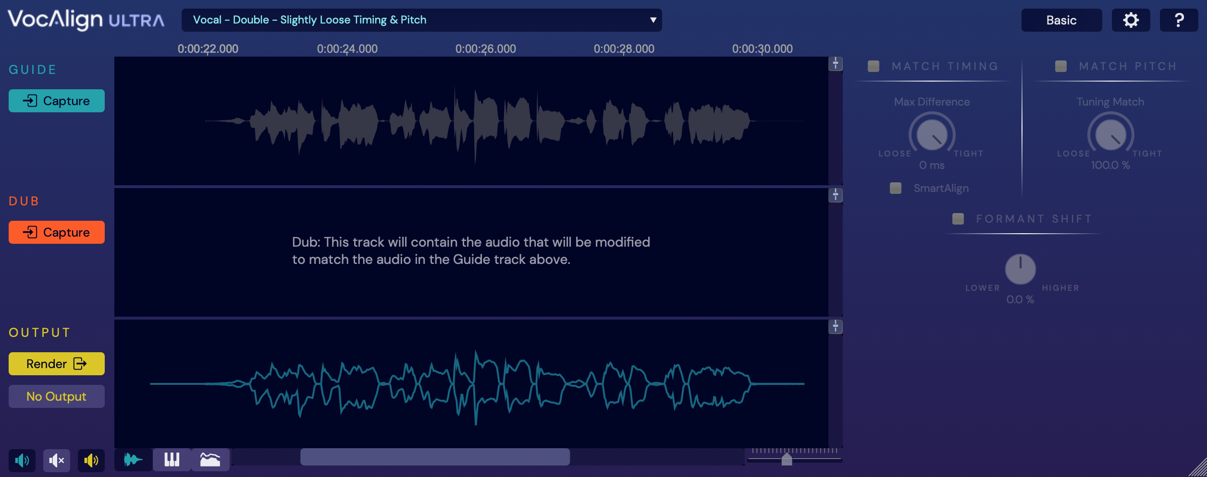
Task: Click the horizontal zoom slider handle
Action: [x=787, y=459]
